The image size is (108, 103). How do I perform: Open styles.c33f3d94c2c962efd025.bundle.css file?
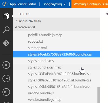tap(57, 74)
